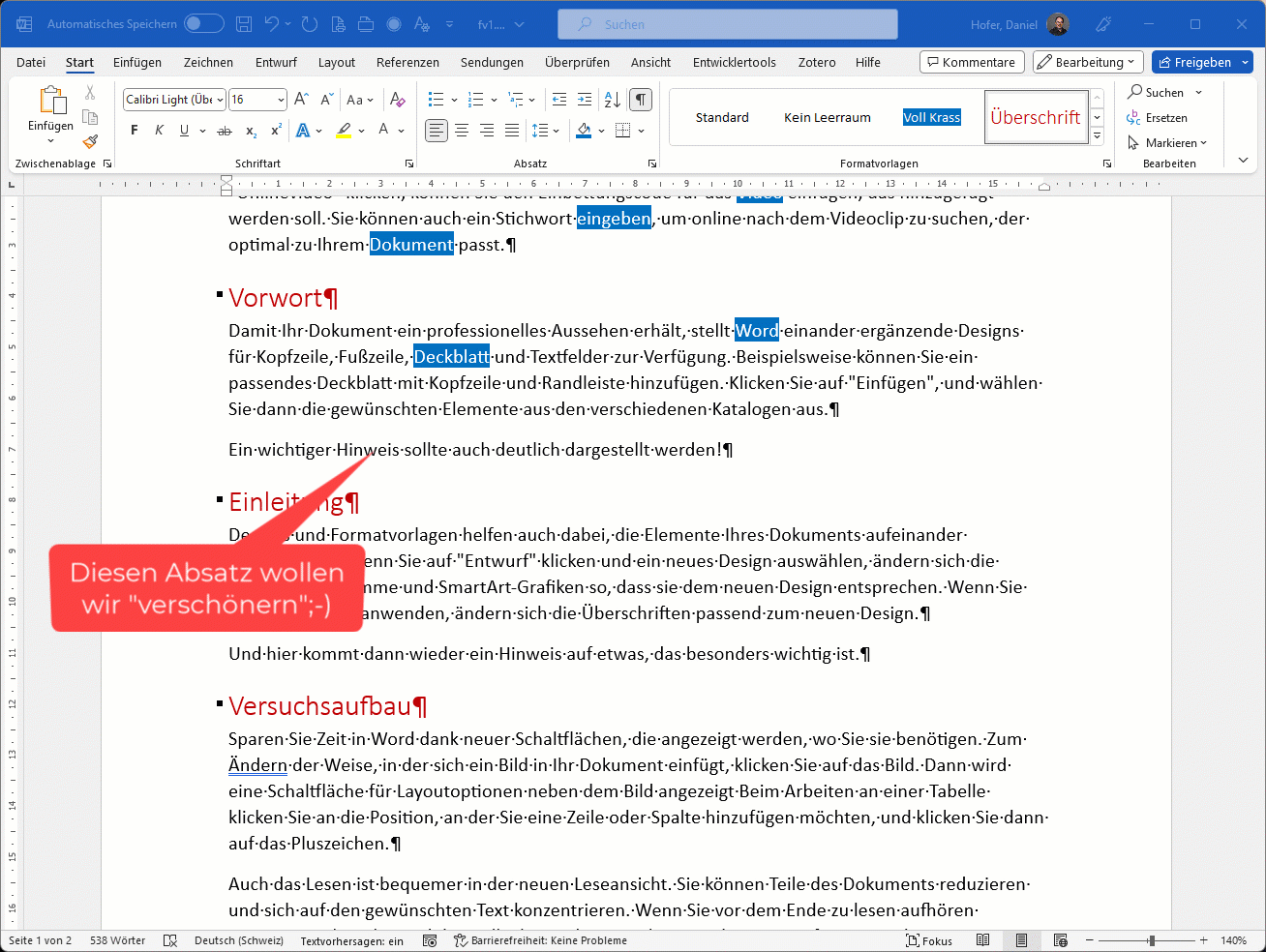Switch to Read Mode view in status bar
The height and width of the screenshot is (952, 1266).
coord(982,940)
